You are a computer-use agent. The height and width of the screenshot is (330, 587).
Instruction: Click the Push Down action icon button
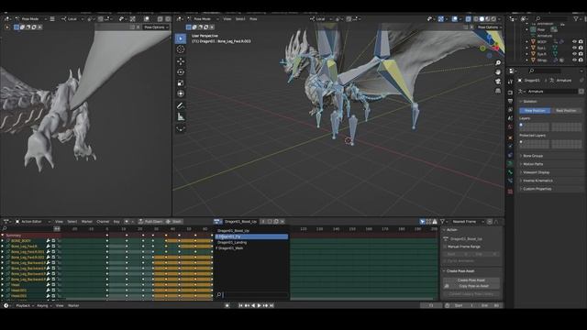coord(150,222)
